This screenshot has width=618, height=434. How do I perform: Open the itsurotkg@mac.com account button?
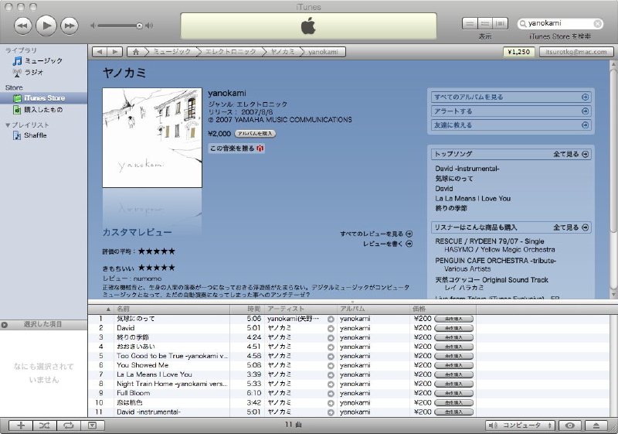point(576,52)
